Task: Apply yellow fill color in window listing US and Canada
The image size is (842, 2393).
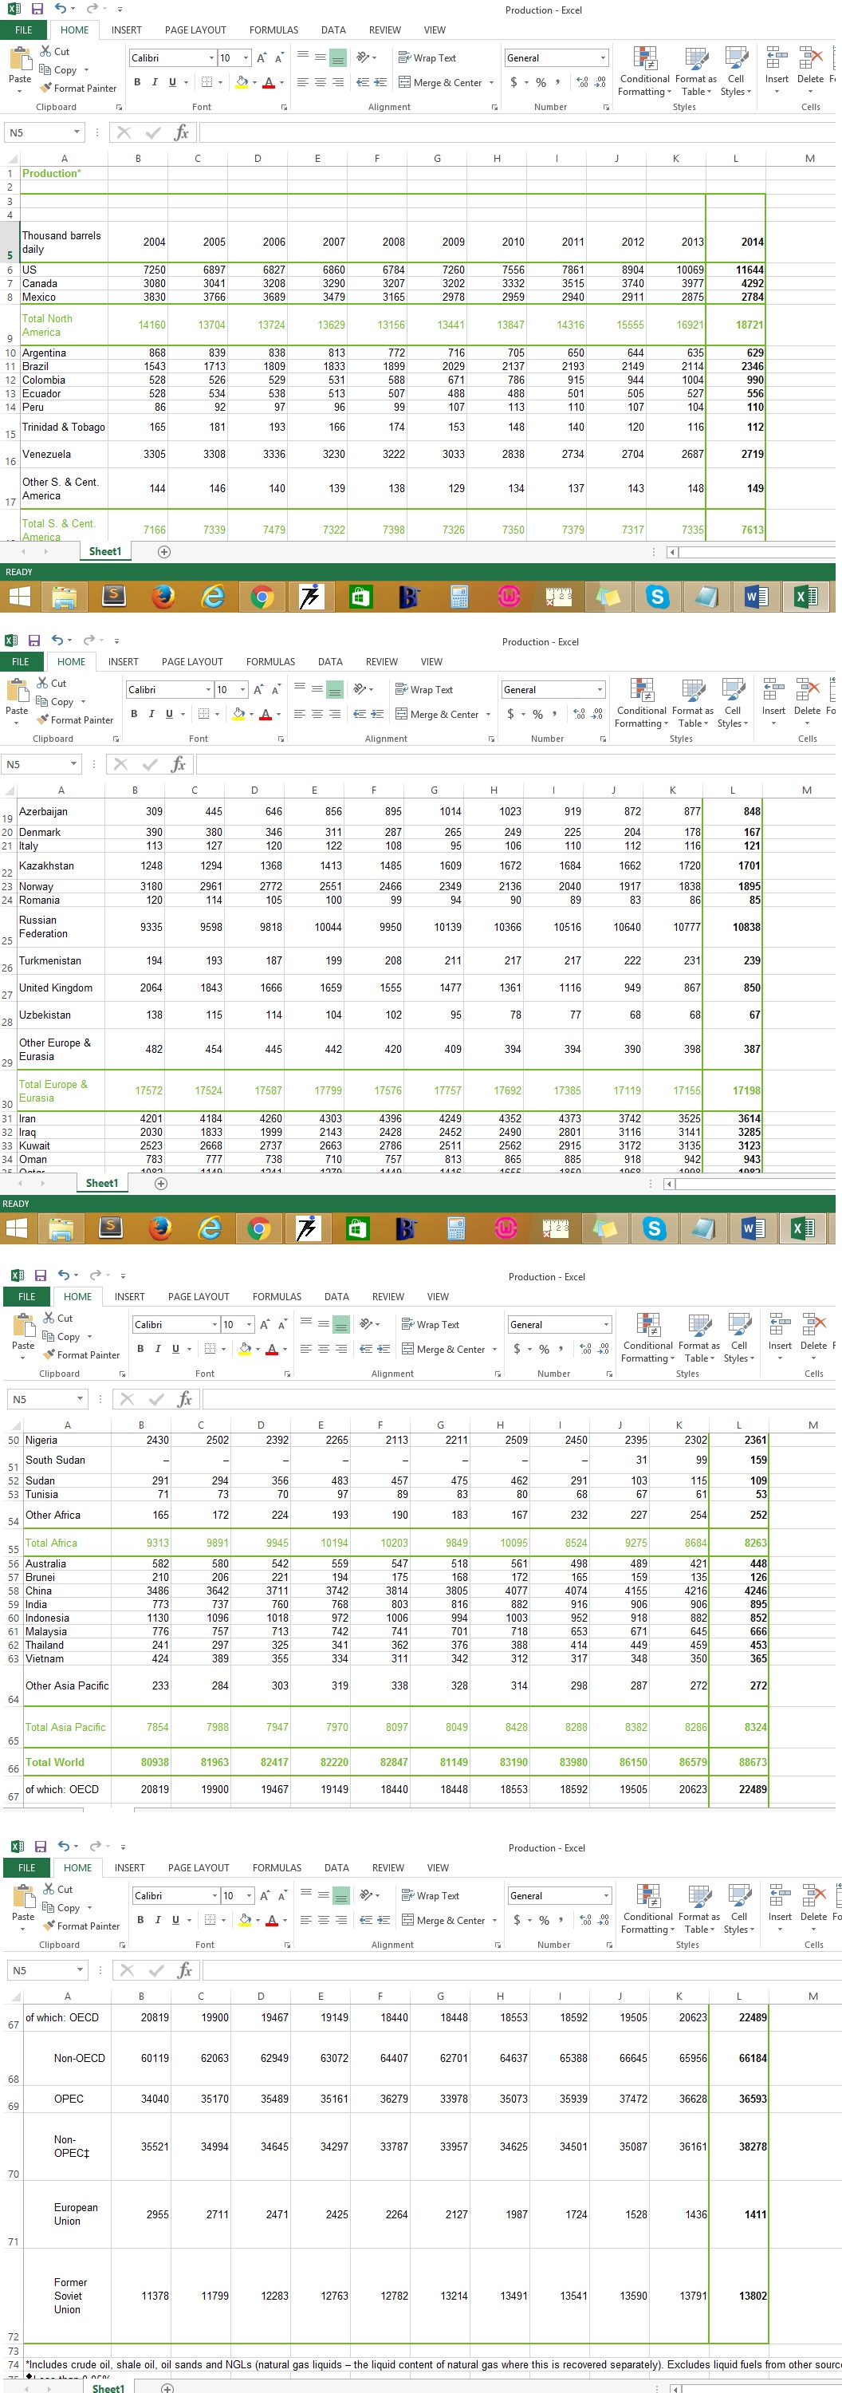Action: click(x=242, y=83)
